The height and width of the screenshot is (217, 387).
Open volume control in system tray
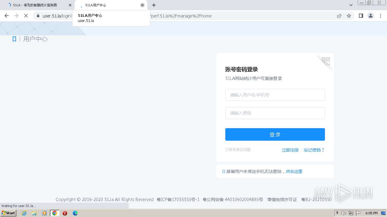tap(344, 213)
